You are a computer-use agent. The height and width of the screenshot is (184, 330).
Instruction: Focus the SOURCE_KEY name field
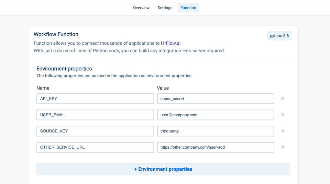(x=95, y=131)
